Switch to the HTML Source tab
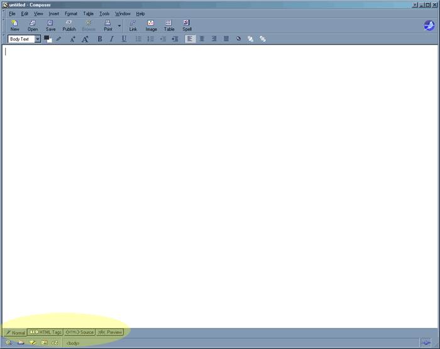 (80, 332)
